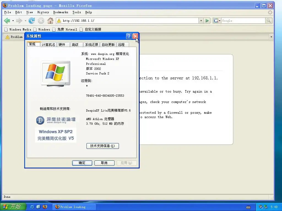Confirm with the 确定 button
Viewport: 282px width, 211px height.
click(x=82, y=163)
